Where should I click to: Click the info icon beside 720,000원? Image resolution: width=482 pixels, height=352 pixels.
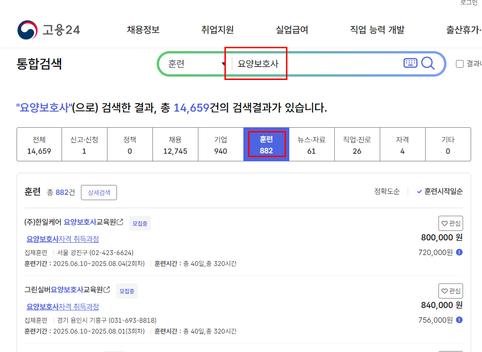pos(459,252)
